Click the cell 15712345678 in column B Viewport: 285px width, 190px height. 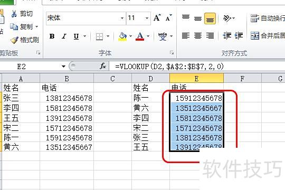point(66,128)
